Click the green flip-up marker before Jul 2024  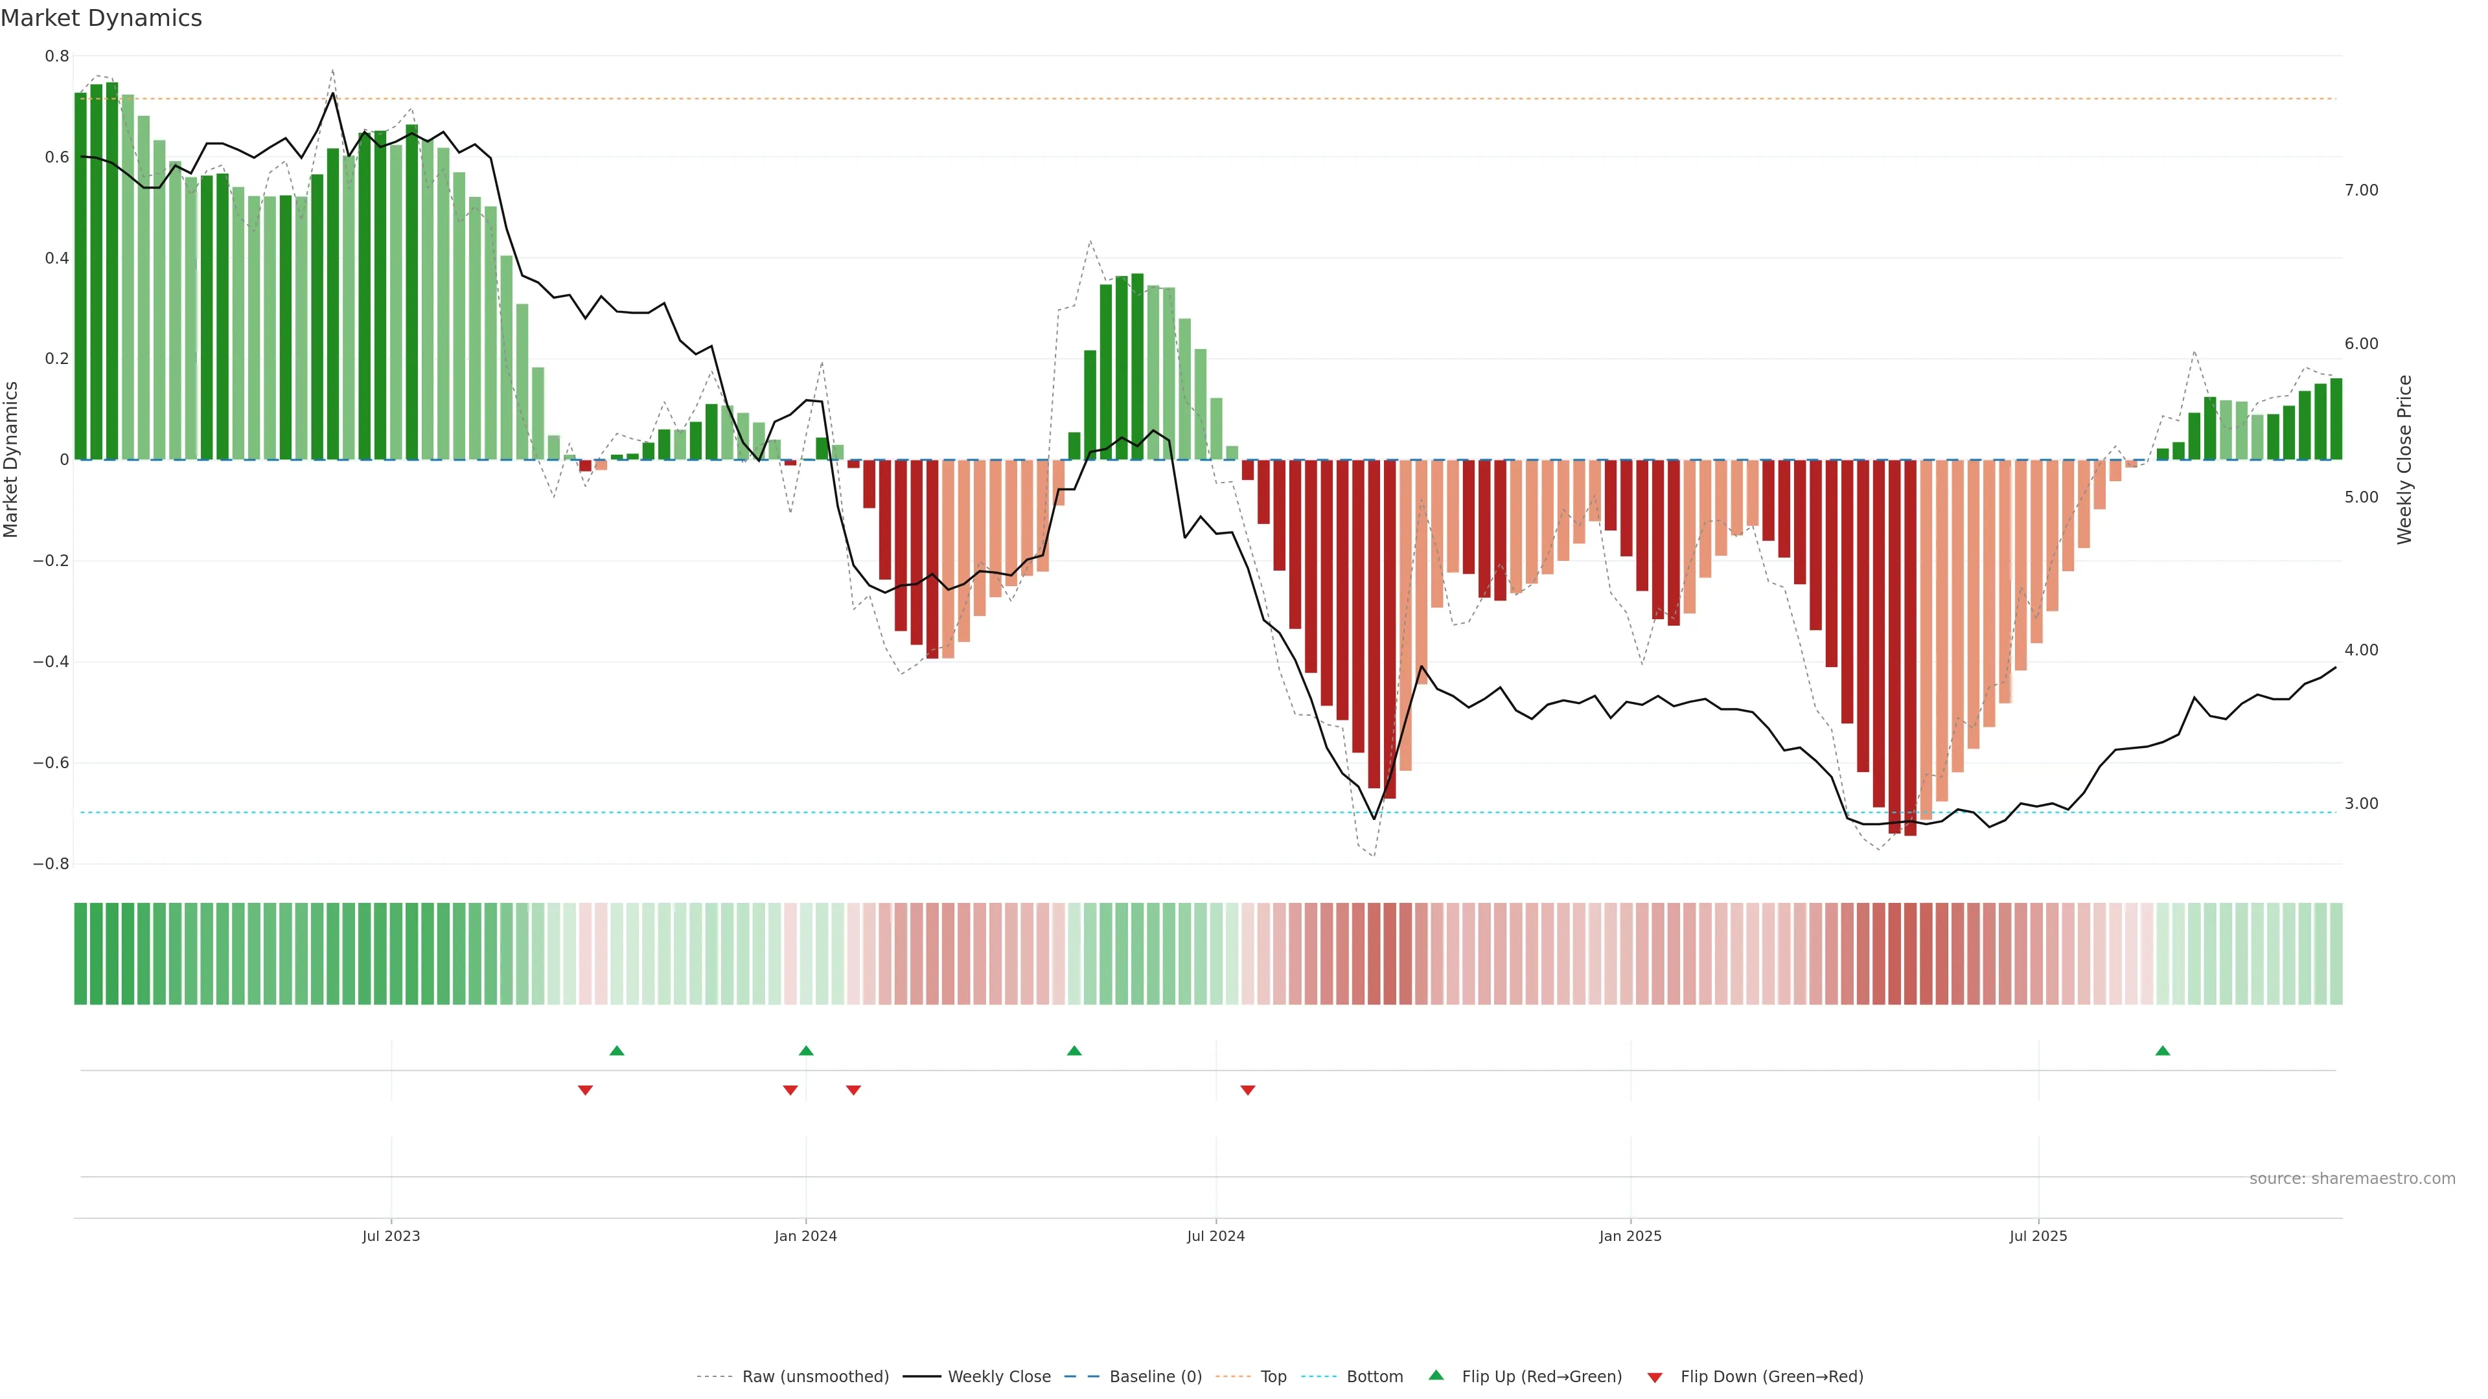click(x=1074, y=1051)
